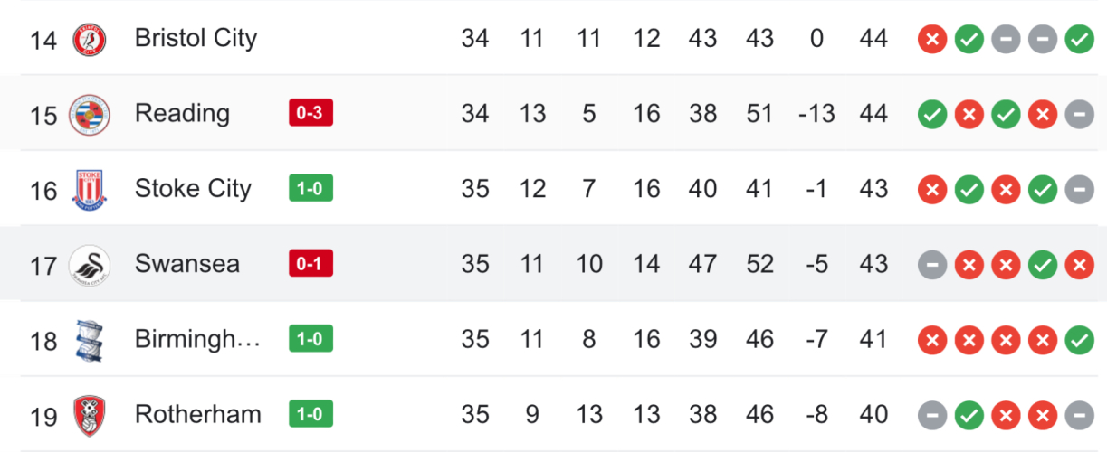This screenshot has height=452, width=1107.
Task: Click Rotherham's green 1-0 live score badge
Action: [310, 414]
